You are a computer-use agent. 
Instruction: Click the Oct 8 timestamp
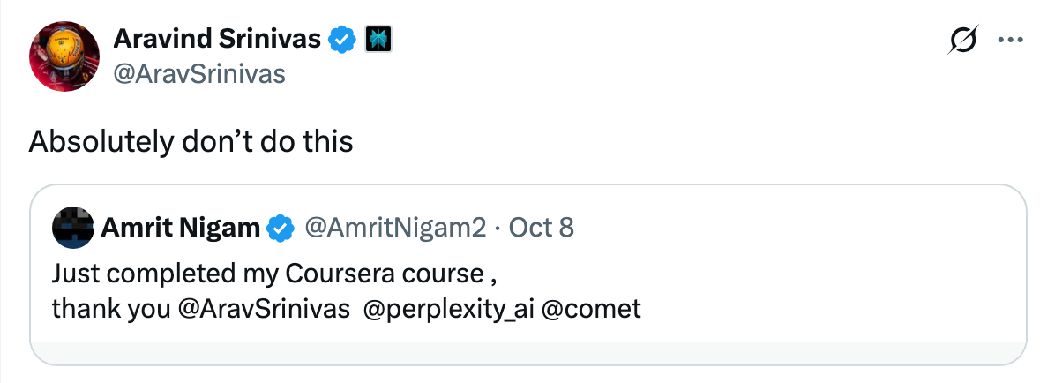(542, 228)
